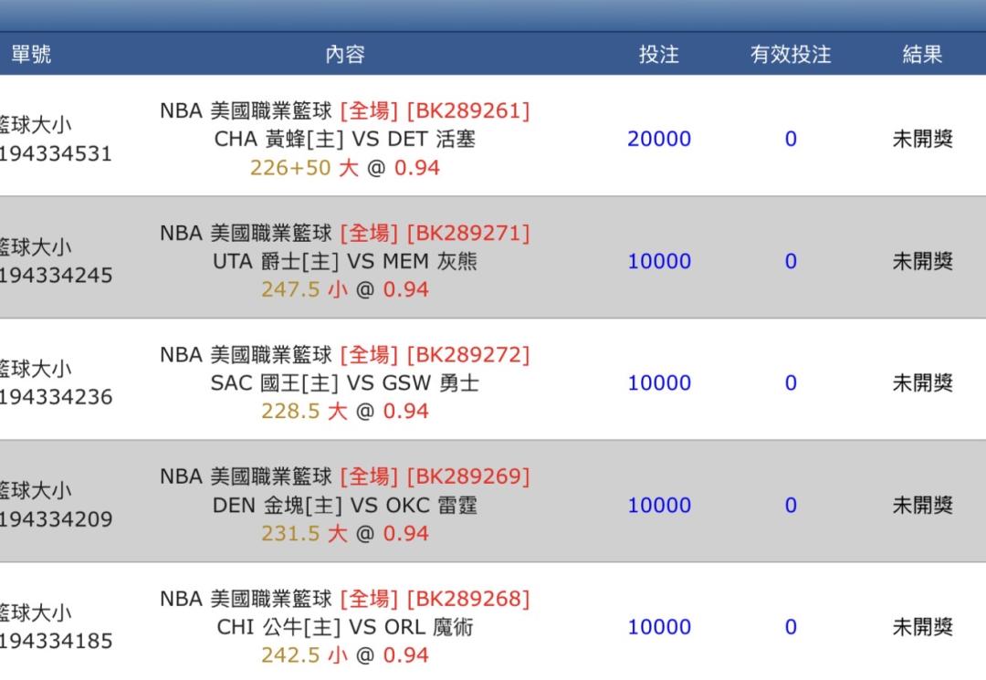This screenshot has height=680, width=986.
Task: Open the CHI 公牛 VS ORL 魔術 matchup
Action: pos(344,627)
